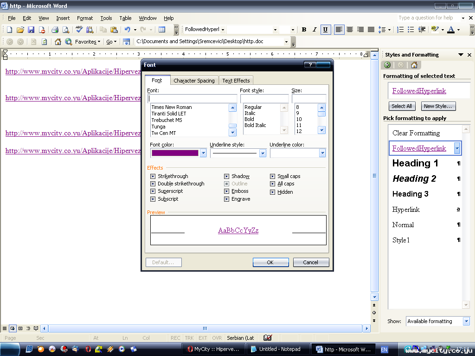Align text right
The width and height of the screenshot is (475, 356).
(360, 29)
